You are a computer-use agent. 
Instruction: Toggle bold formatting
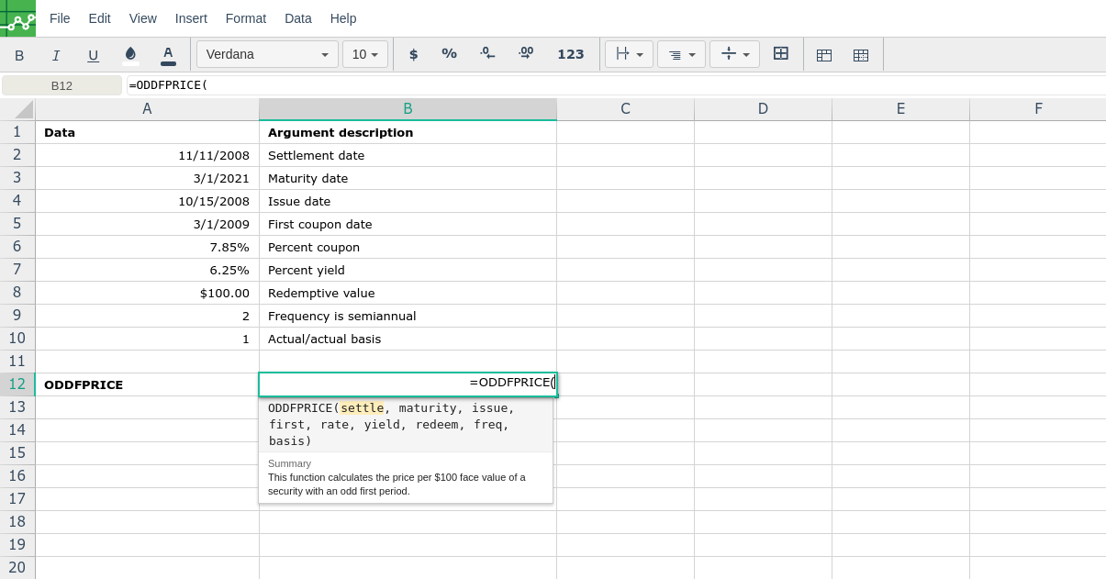[x=19, y=55]
